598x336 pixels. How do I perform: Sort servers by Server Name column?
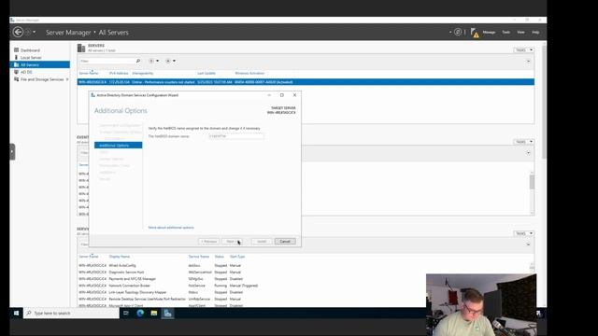click(89, 73)
